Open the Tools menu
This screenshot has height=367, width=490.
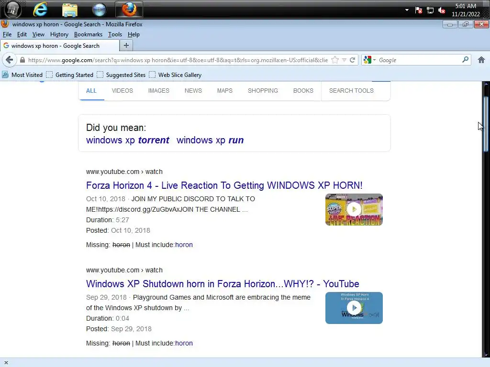115,34
